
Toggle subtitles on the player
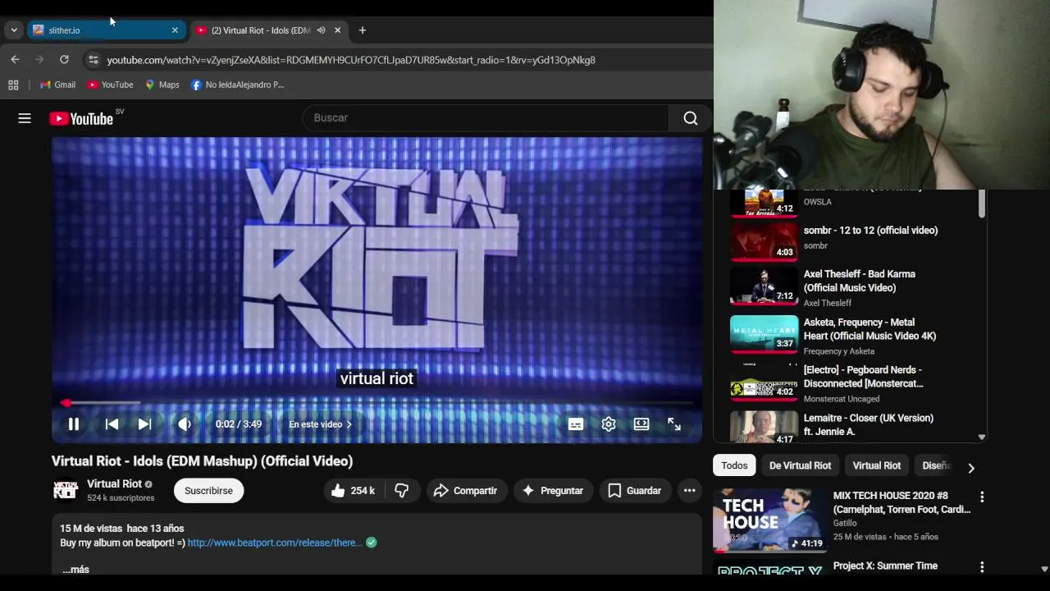(x=576, y=424)
